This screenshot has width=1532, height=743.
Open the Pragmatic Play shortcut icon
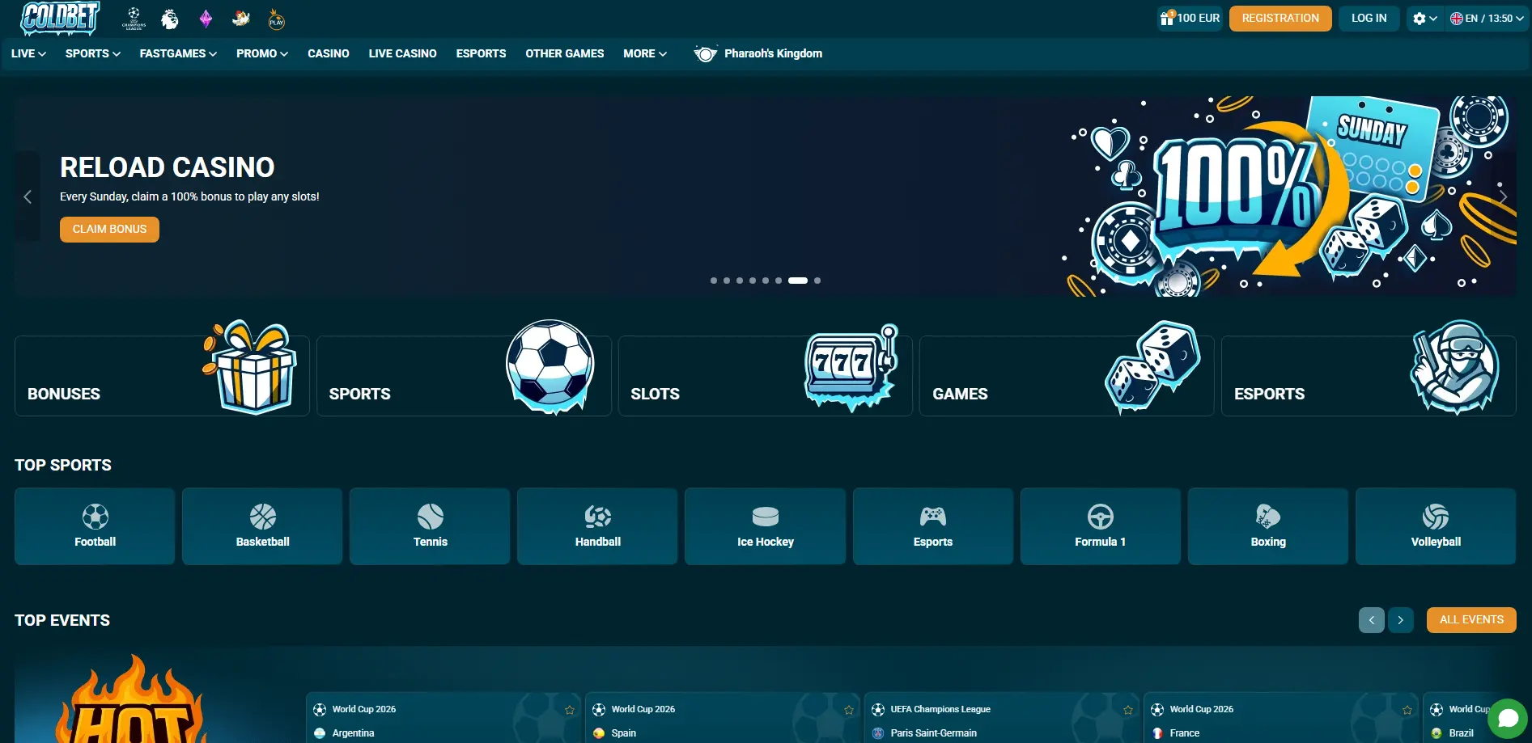pyautogui.click(x=277, y=19)
